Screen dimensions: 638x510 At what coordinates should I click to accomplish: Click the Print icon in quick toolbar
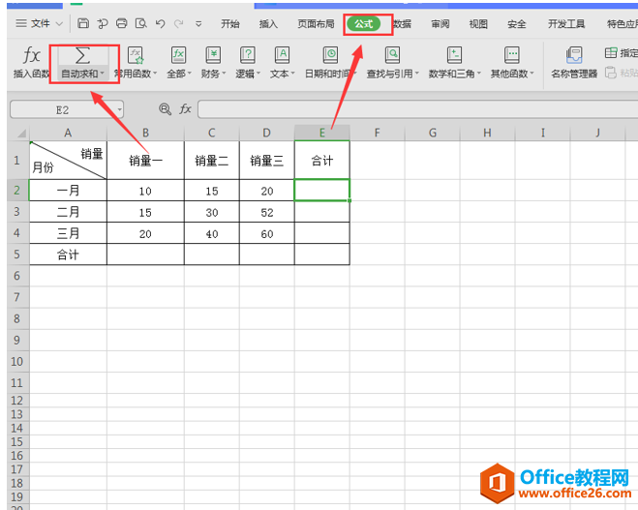click(122, 23)
